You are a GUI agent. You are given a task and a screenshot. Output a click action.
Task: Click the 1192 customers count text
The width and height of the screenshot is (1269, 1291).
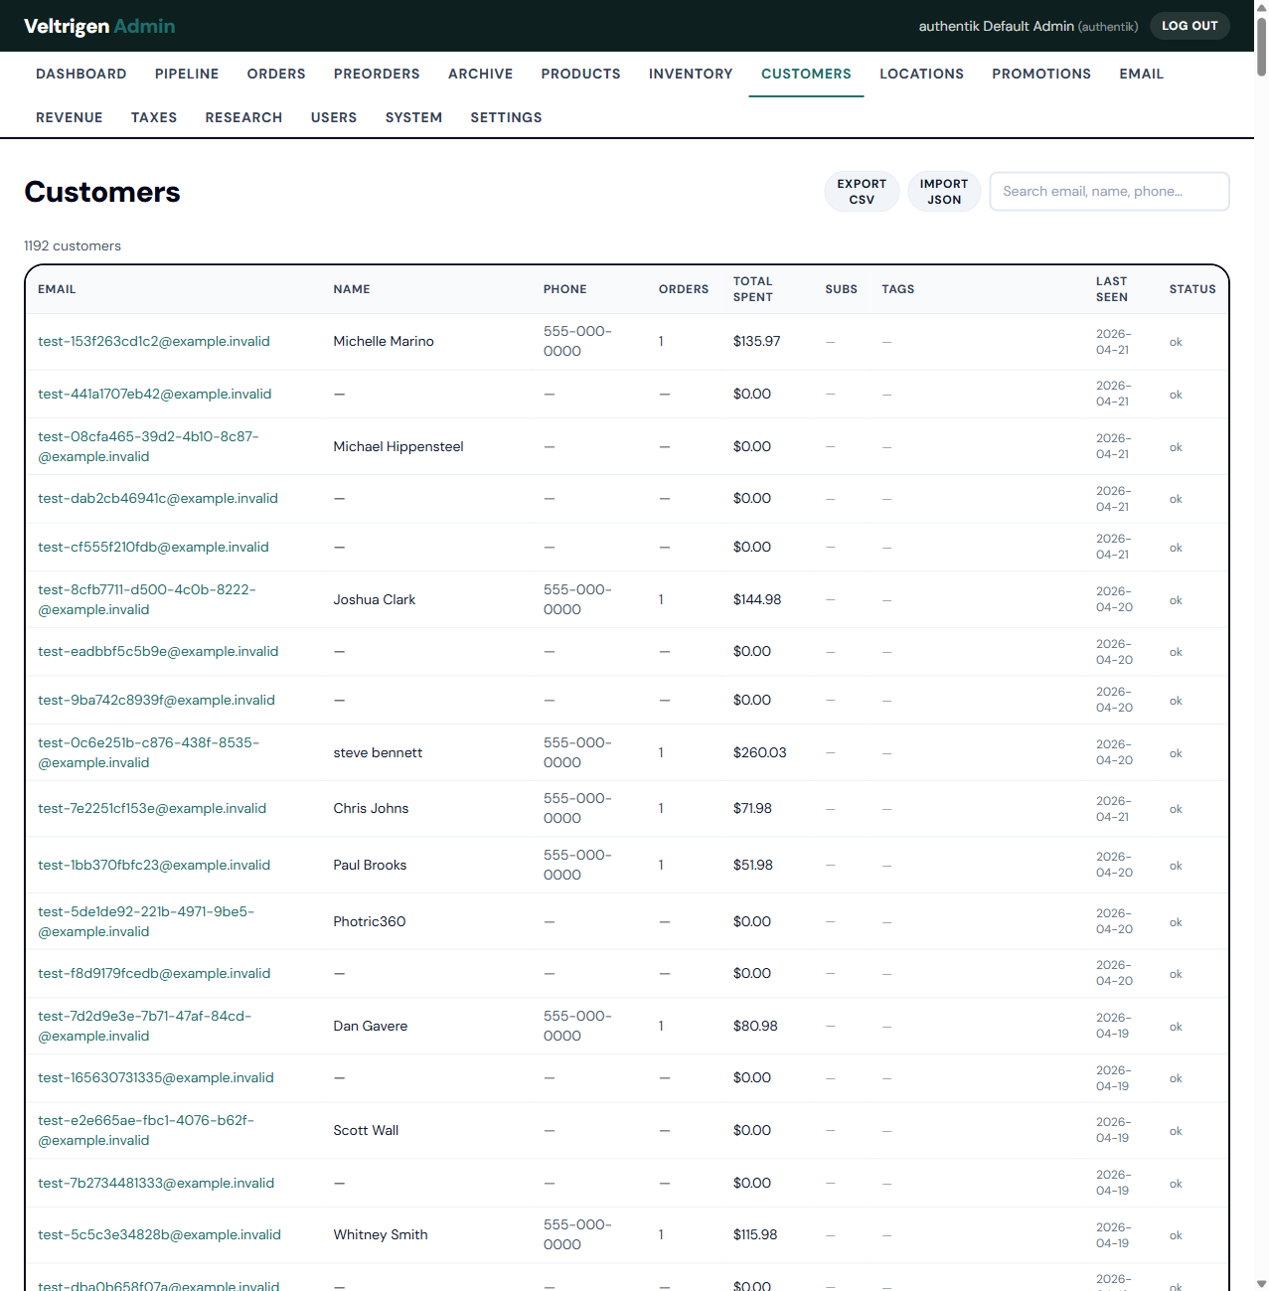pos(73,245)
